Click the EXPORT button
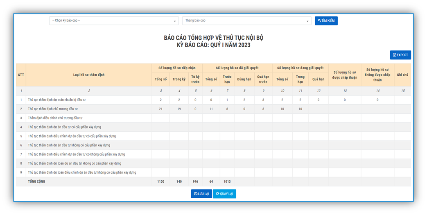This screenshot has height=215, width=427. [400, 55]
